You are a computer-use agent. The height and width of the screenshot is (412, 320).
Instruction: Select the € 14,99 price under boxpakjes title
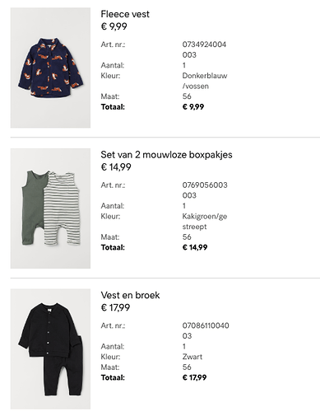116,167
